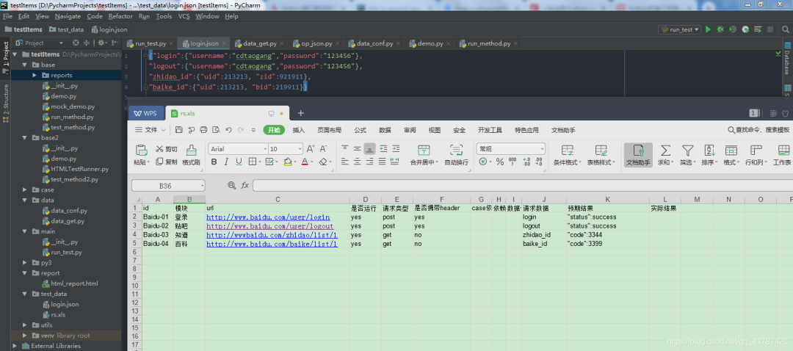Click the Sort (排序) icon
793x351 pixels.
(x=709, y=151)
